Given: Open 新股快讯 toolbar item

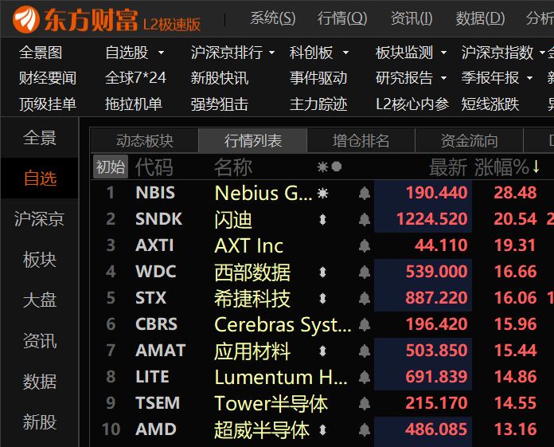Looking at the screenshot, I should (220, 78).
